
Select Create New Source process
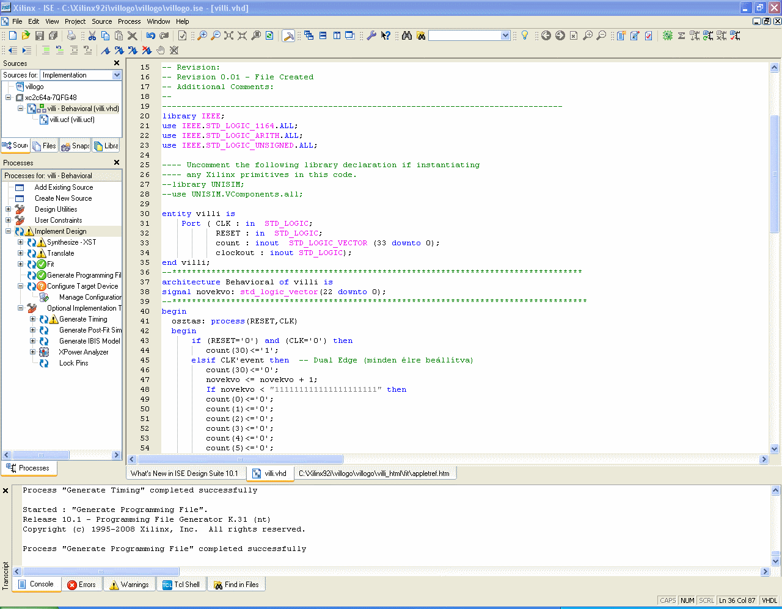[x=63, y=198]
